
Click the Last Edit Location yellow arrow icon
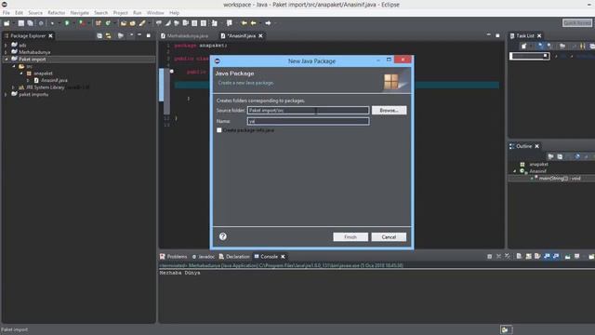pos(244,23)
